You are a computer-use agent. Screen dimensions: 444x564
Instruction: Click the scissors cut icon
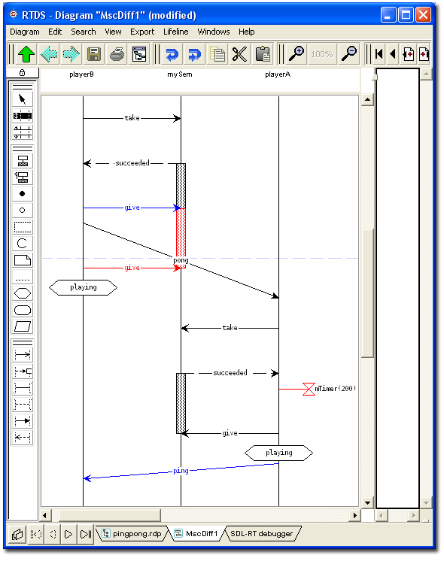click(240, 55)
